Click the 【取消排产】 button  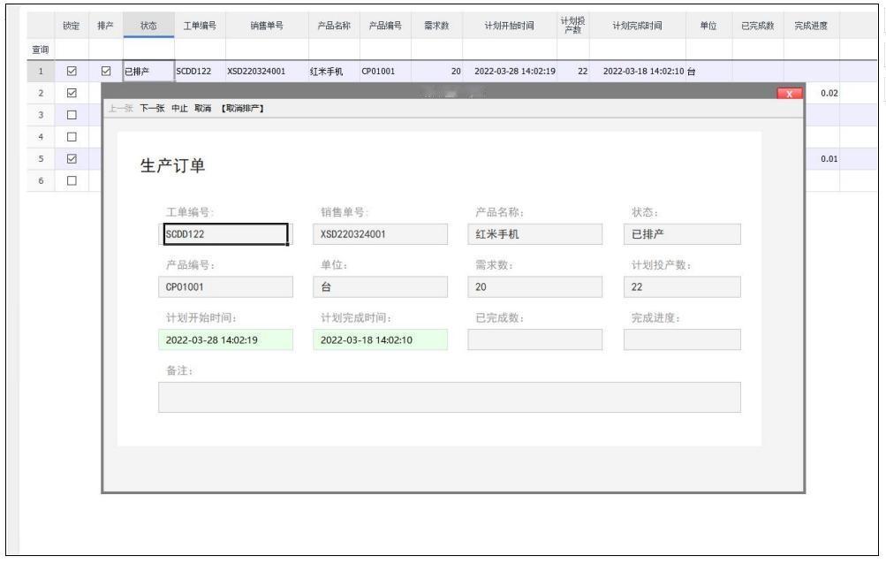(x=242, y=108)
